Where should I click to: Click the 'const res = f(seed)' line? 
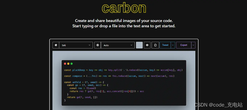pos(83,88)
